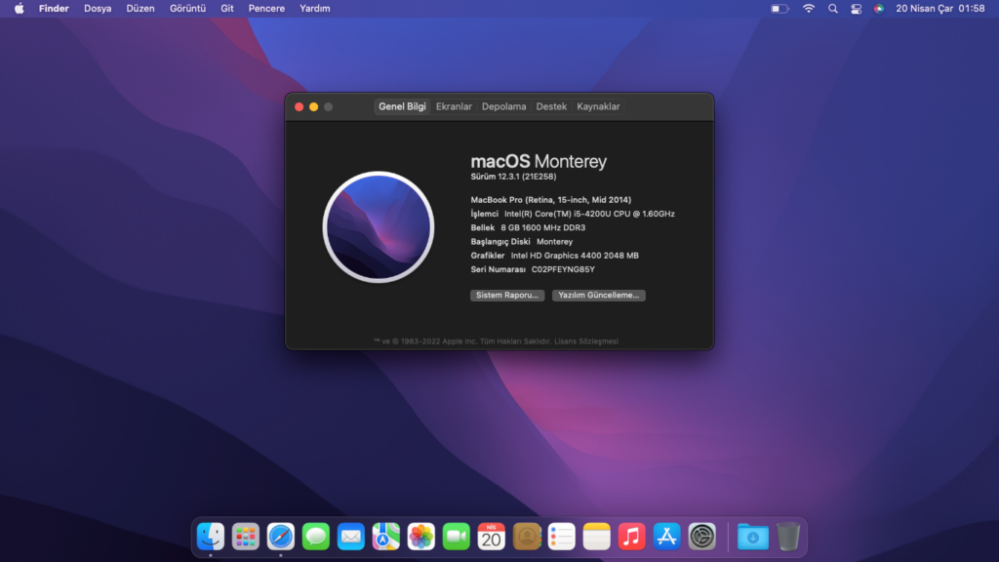Image resolution: width=999 pixels, height=562 pixels.
Task: Click the date and time in menu bar
Action: tap(939, 8)
